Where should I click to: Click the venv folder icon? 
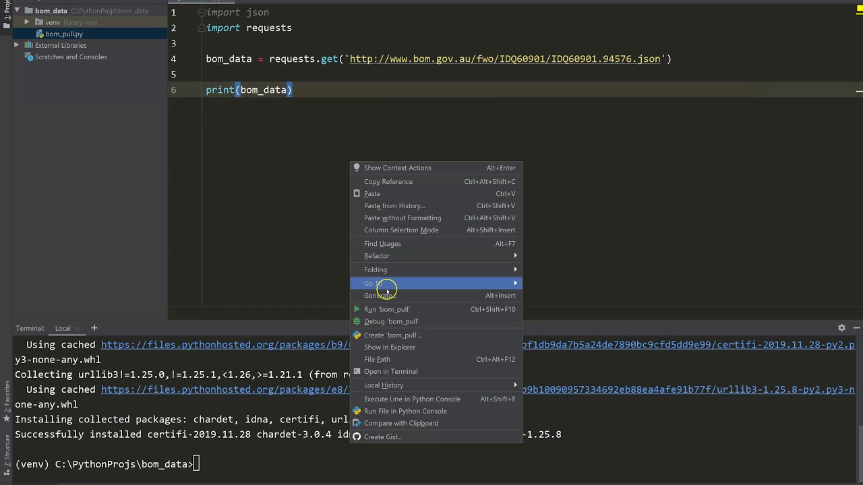[39, 22]
